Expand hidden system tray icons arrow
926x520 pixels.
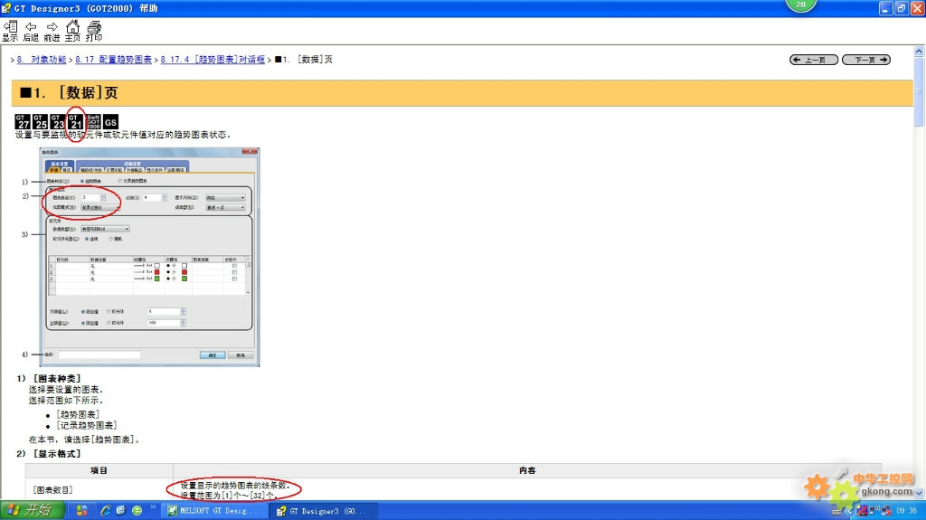pos(850,511)
